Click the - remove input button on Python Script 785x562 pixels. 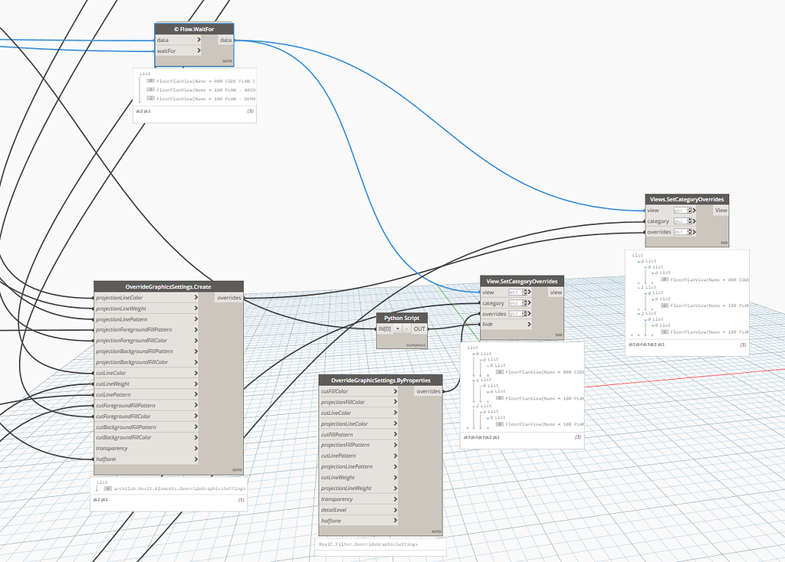(x=406, y=328)
